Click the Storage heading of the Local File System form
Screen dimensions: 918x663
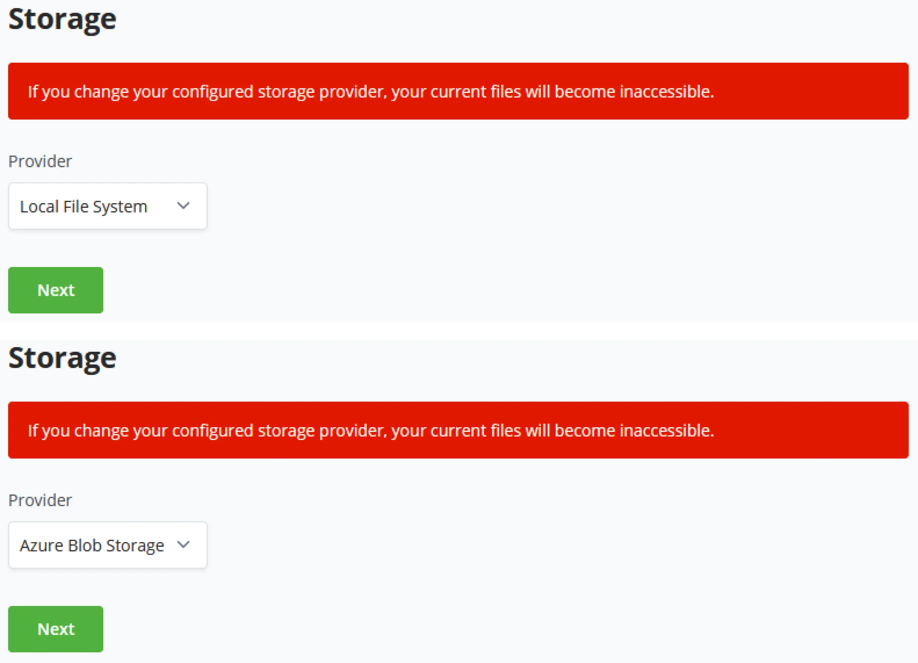[62, 19]
